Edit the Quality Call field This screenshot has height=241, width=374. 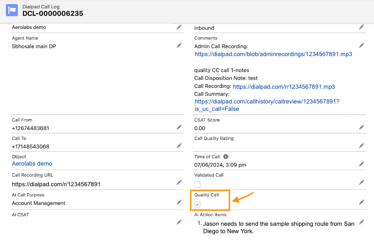point(362,202)
